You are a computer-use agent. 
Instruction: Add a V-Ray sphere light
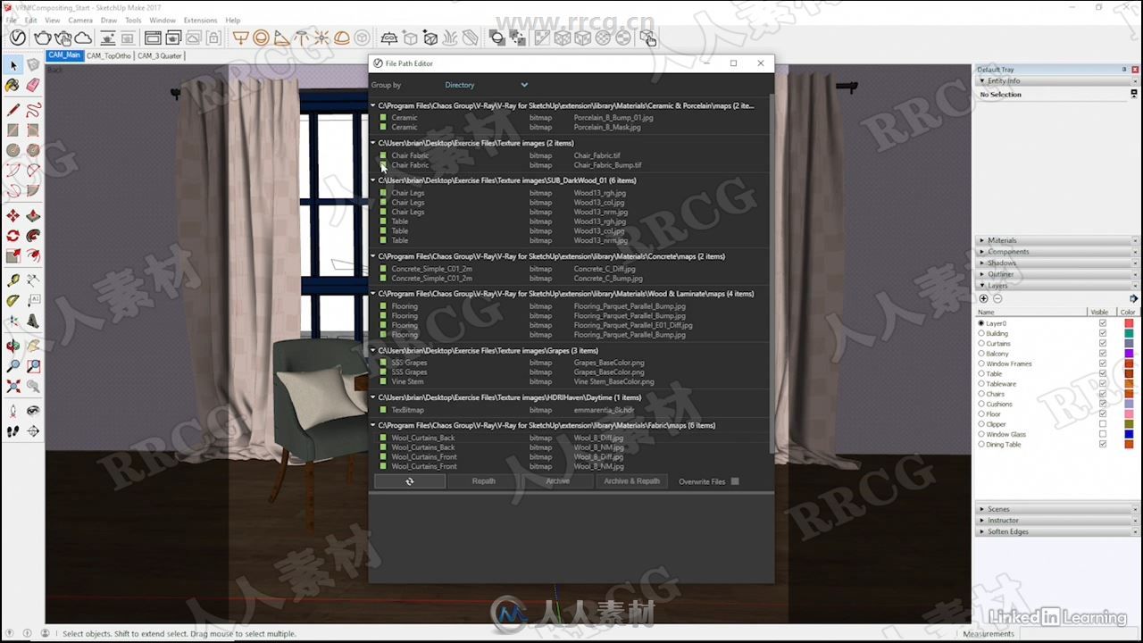(x=261, y=38)
